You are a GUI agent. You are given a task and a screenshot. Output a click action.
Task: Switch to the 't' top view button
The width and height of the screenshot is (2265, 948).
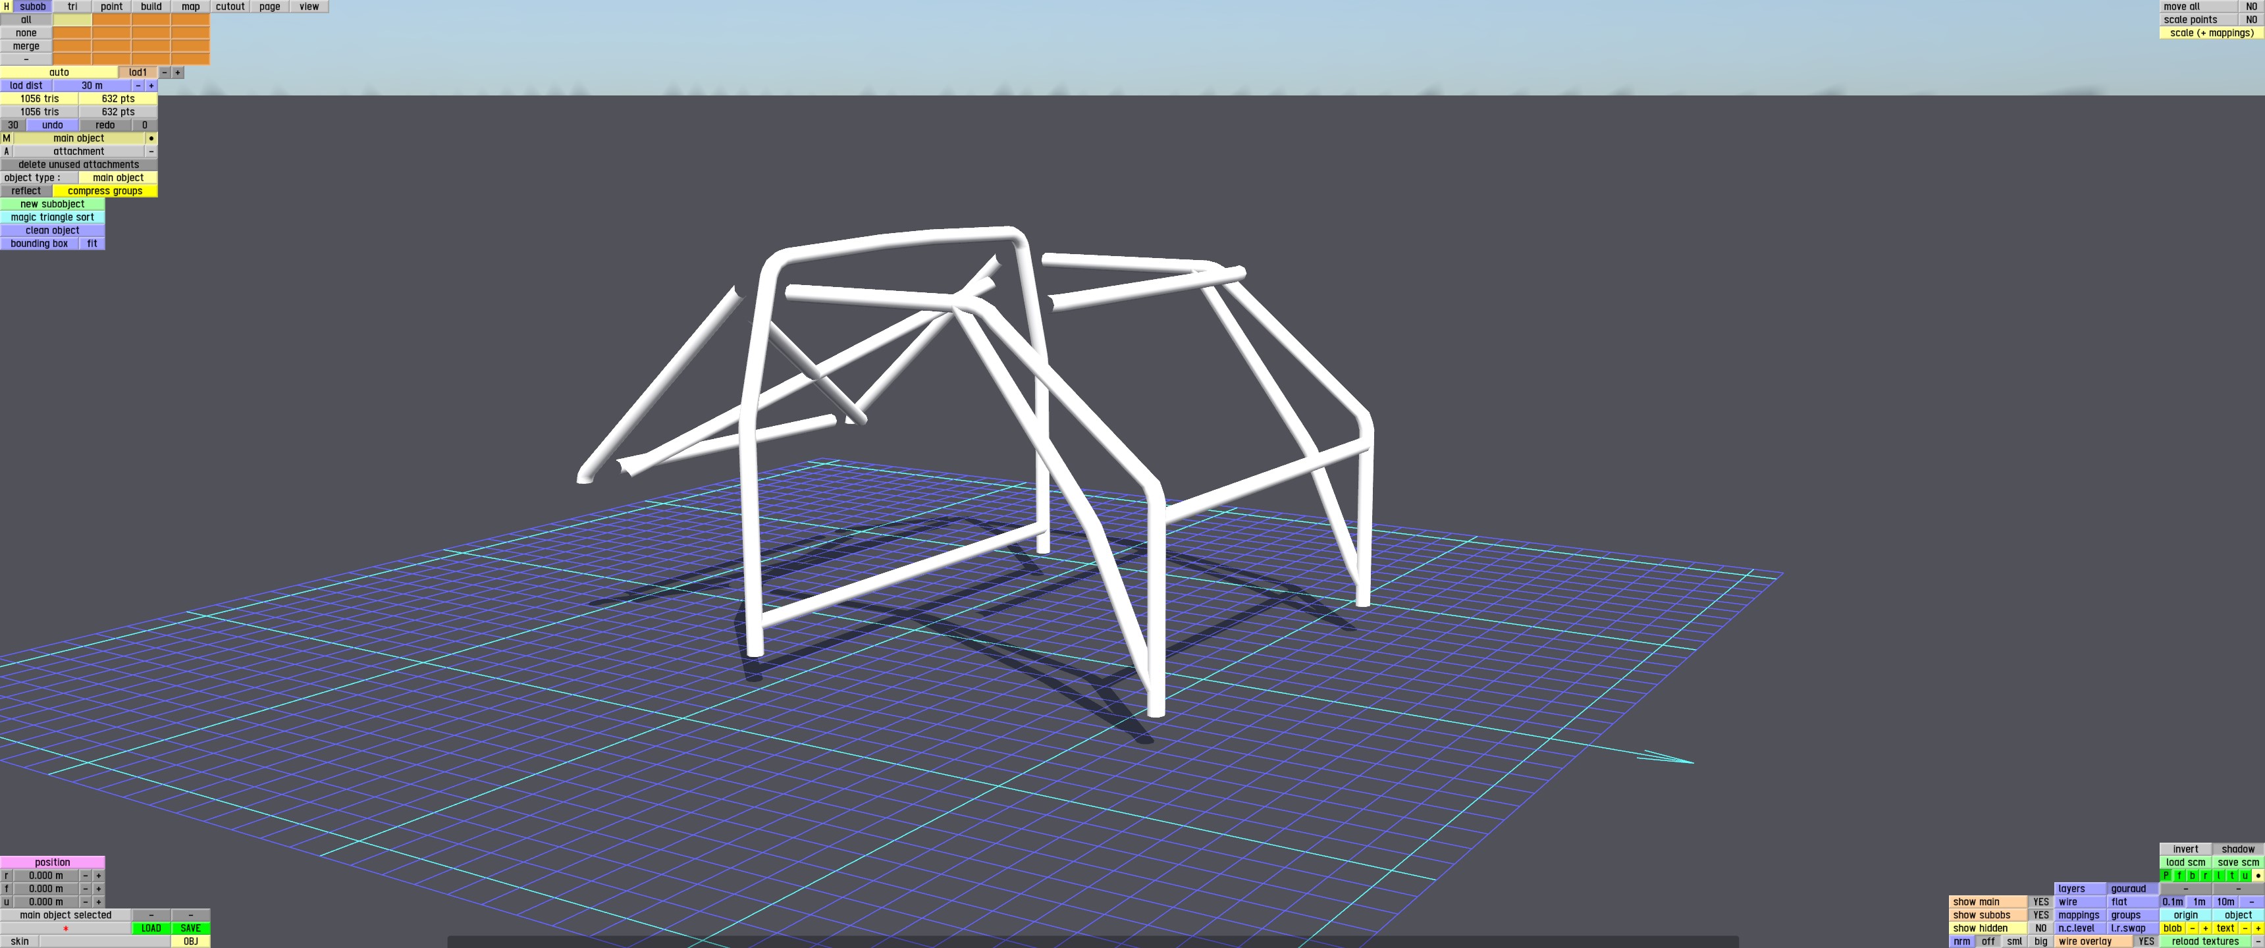pyautogui.click(x=2231, y=876)
